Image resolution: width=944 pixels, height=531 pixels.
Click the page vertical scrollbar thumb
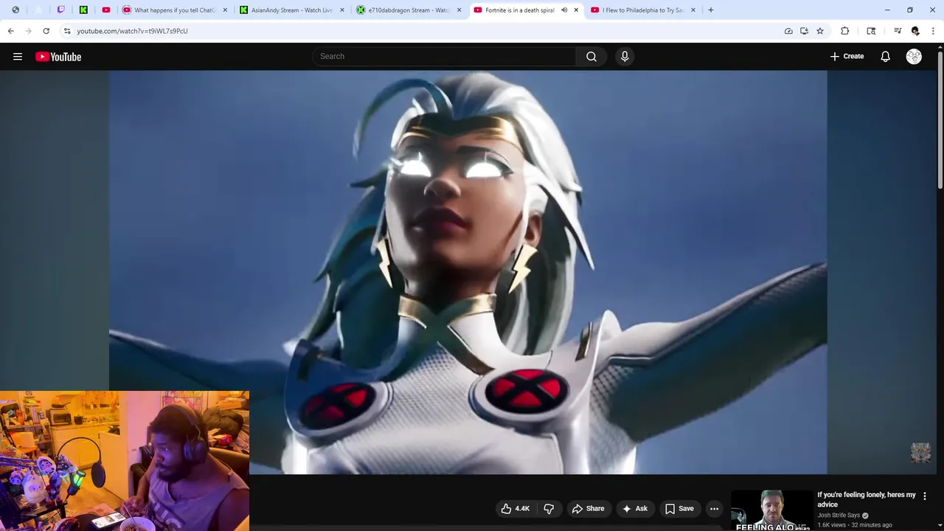(940, 120)
